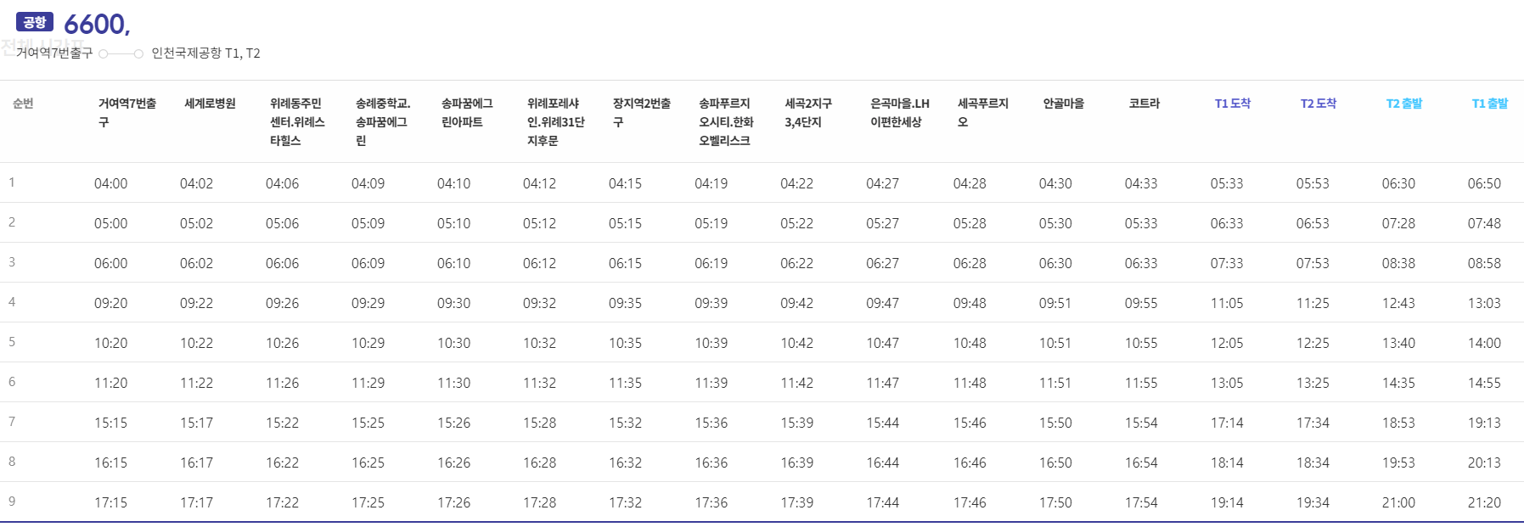
Task: Select the 05:00 departure in row 2
Action: 111,223
